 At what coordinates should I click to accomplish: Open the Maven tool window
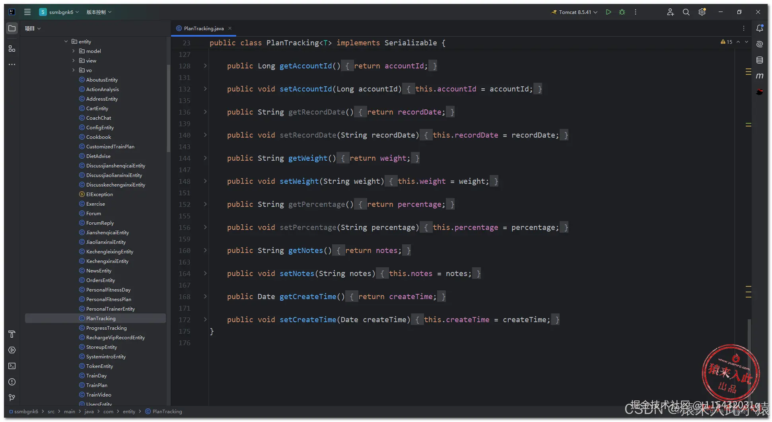point(760,76)
